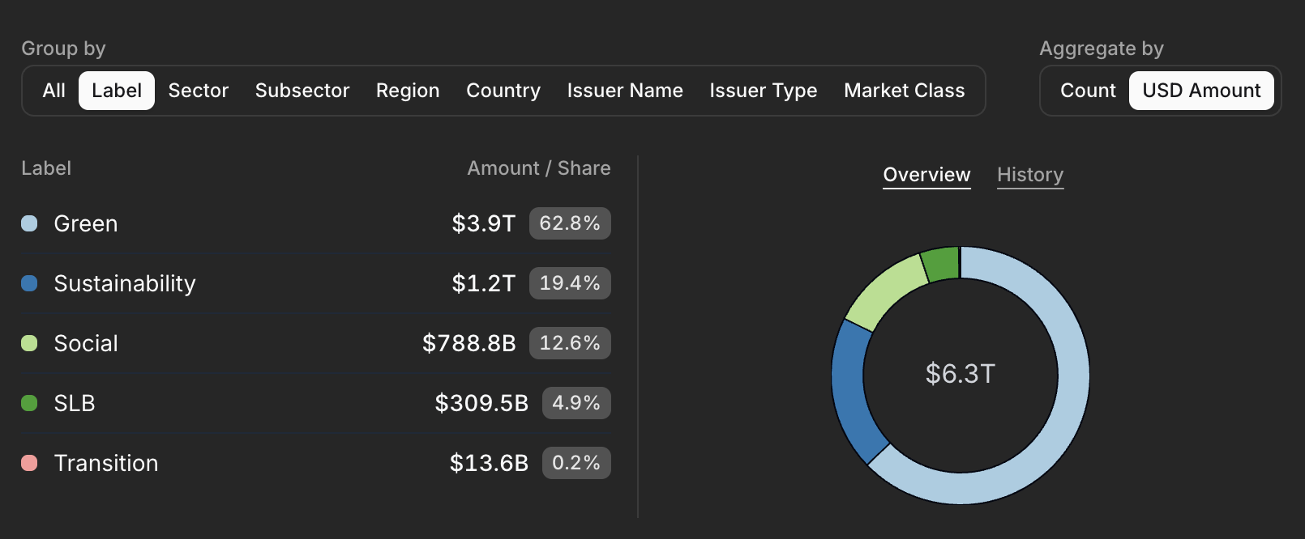Select the All grouping option
The image size is (1305, 539).
(53, 91)
